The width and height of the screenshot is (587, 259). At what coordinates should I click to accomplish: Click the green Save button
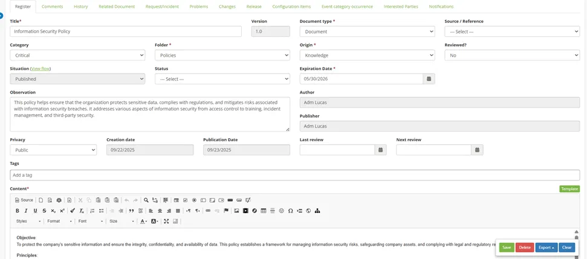(507, 248)
